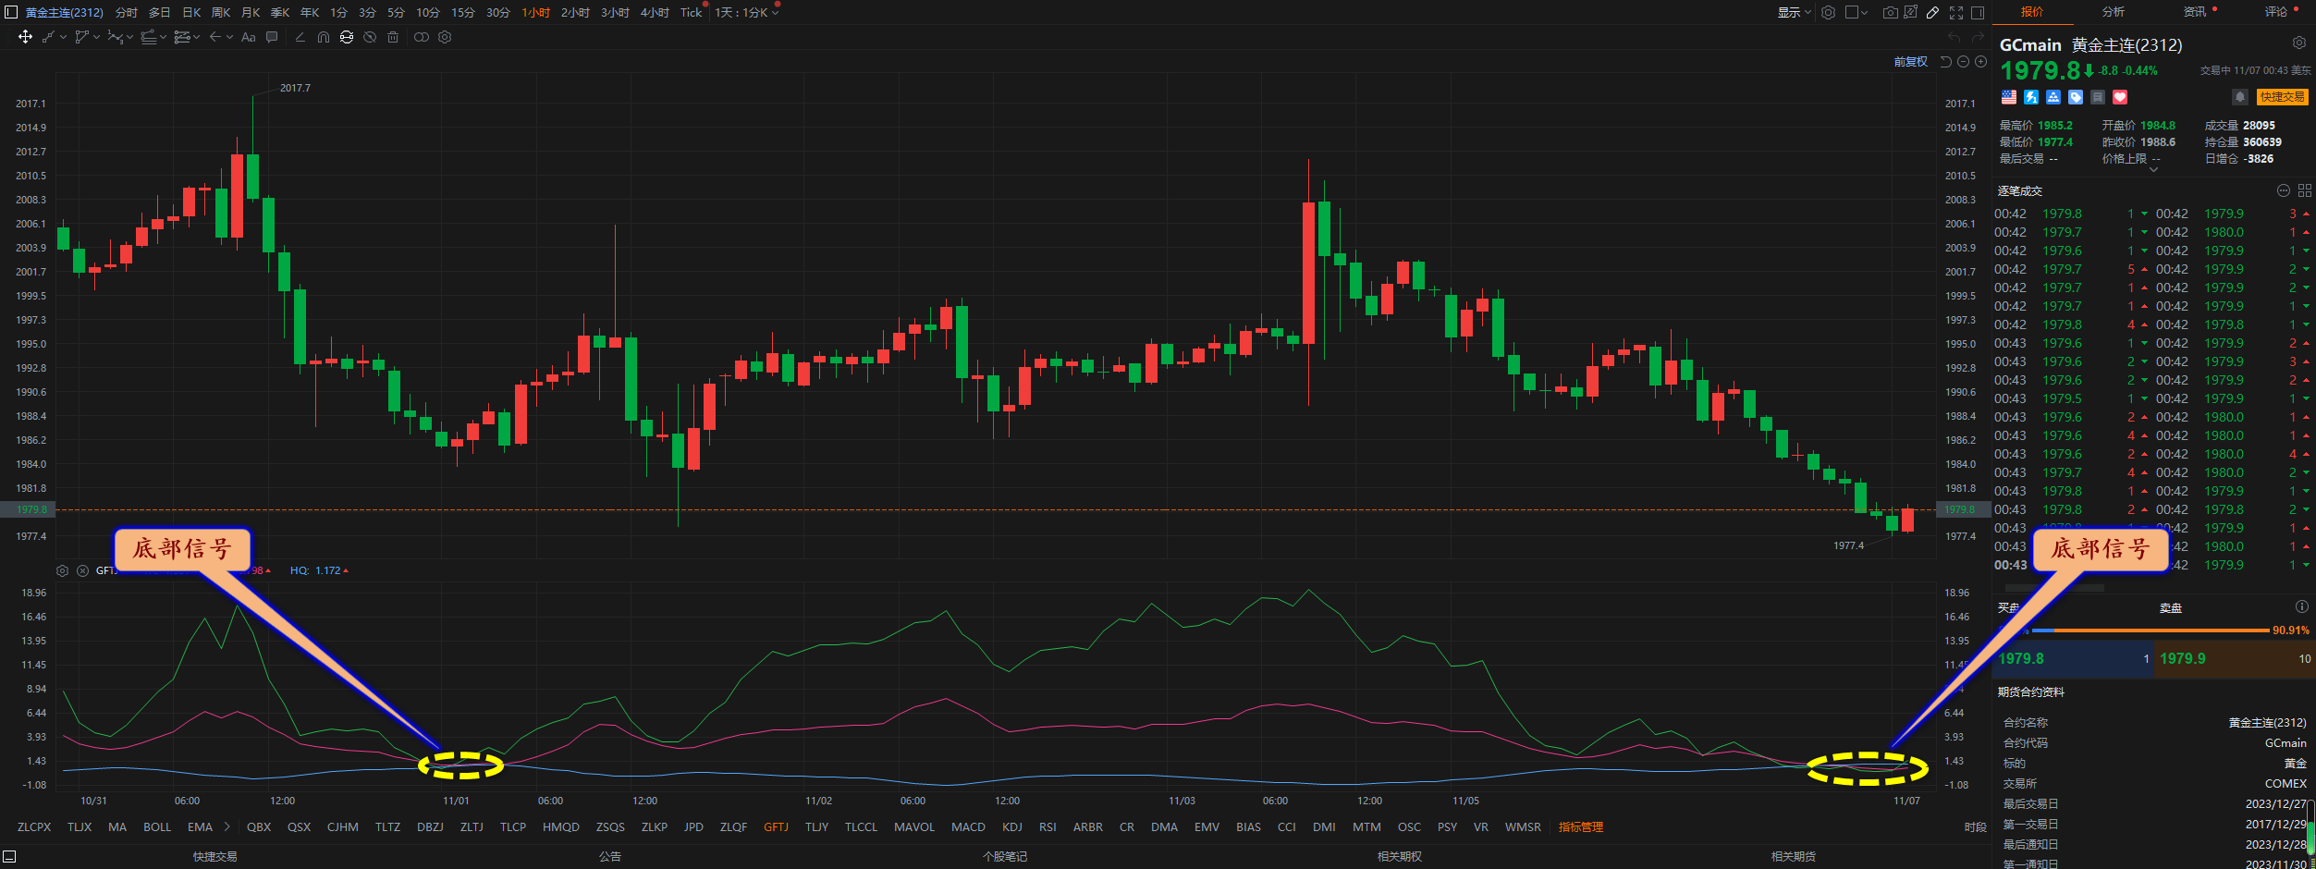Open the chart layout square dropdown
Viewport: 2316px width, 869px height.
point(1856,12)
